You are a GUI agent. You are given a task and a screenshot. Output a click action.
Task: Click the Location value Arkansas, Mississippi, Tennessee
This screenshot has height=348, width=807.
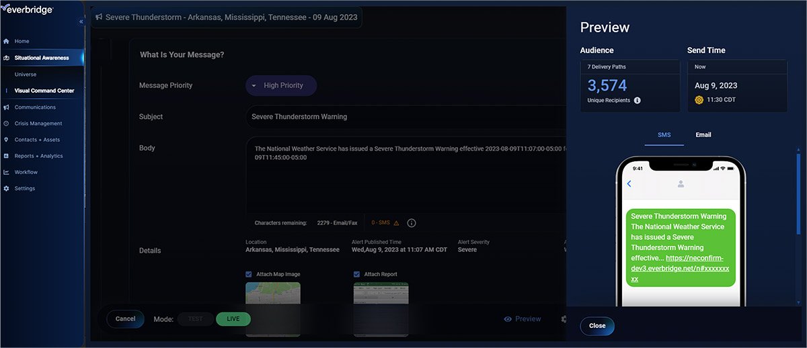293,250
